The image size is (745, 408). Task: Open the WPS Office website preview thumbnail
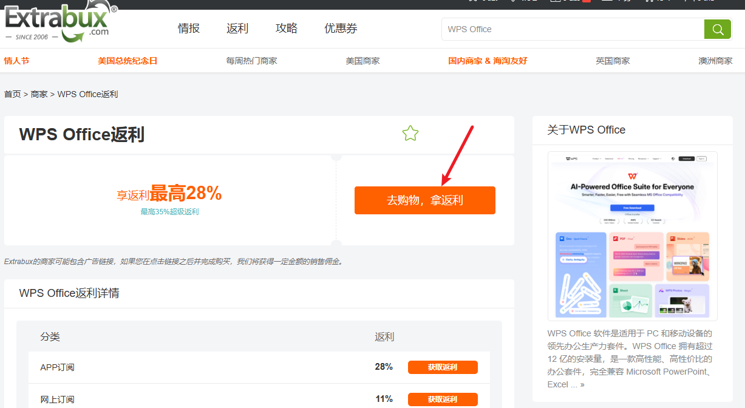[x=632, y=236]
